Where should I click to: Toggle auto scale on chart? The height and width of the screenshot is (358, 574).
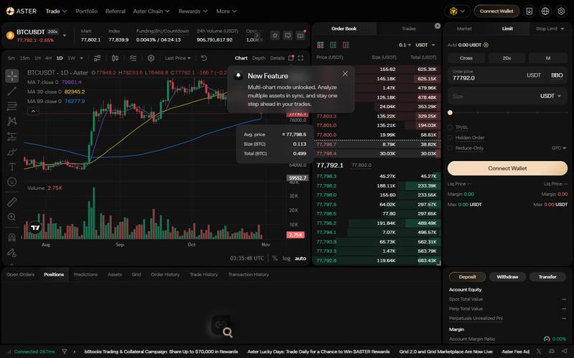click(301, 258)
